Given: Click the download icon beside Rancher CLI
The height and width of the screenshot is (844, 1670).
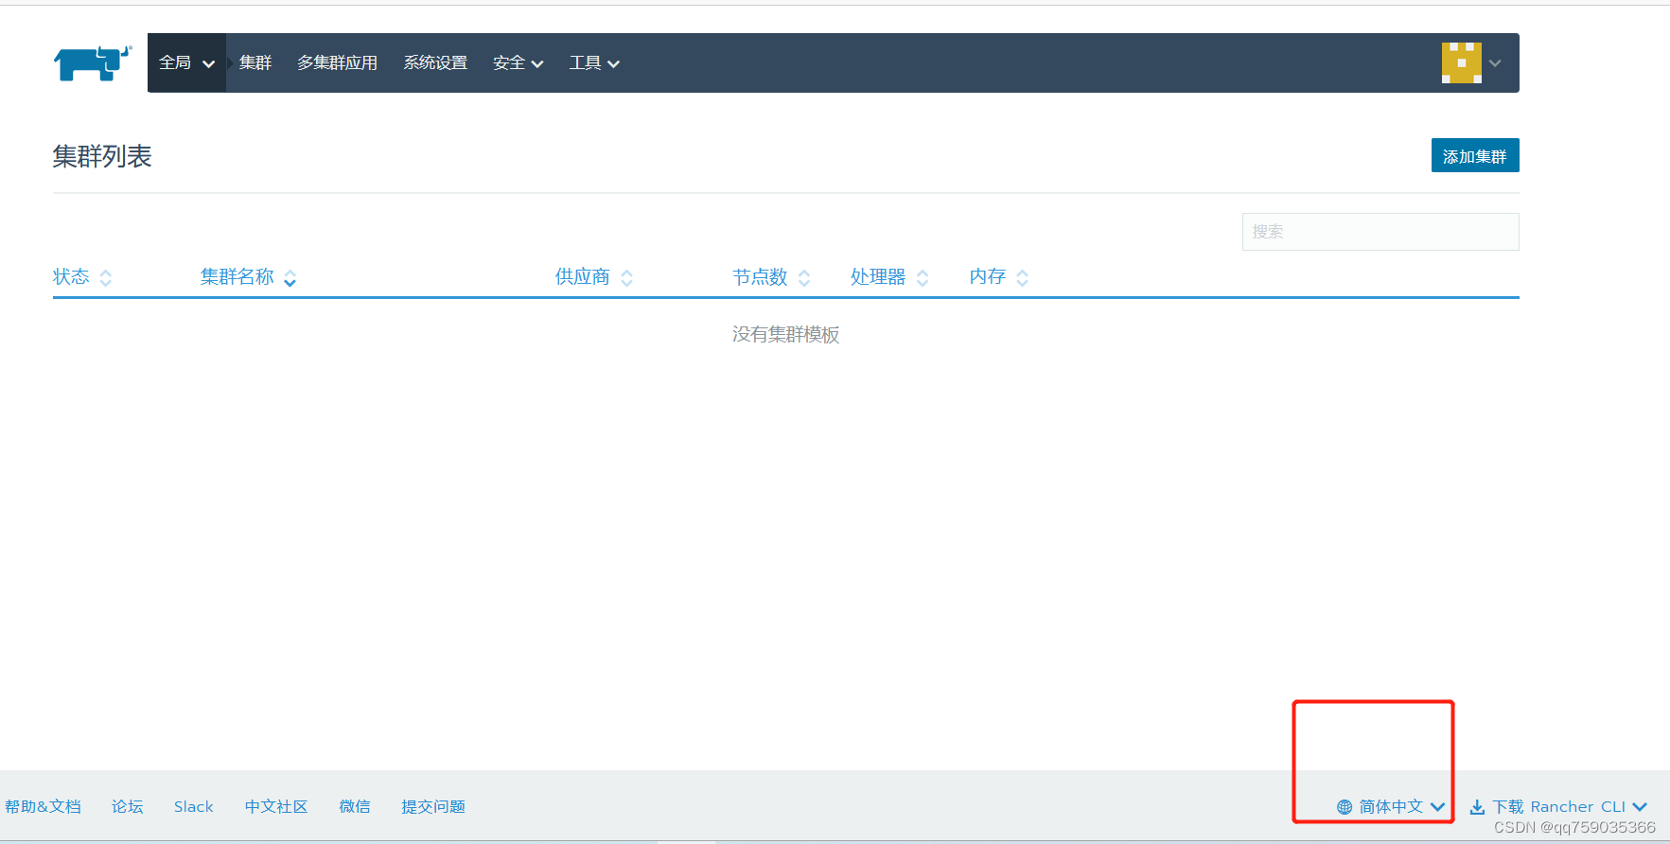Looking at the screenshot, I should click(x=1477, y=807).
